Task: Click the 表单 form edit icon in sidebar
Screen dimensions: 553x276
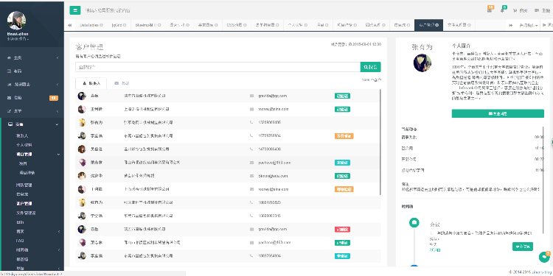Action: (x=10, y=111)
